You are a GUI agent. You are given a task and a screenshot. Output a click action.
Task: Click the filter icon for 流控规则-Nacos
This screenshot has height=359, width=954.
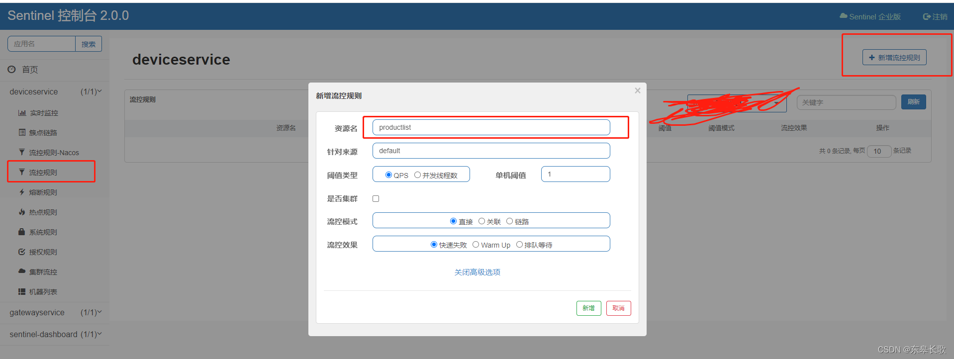click(x=22, y=152)
